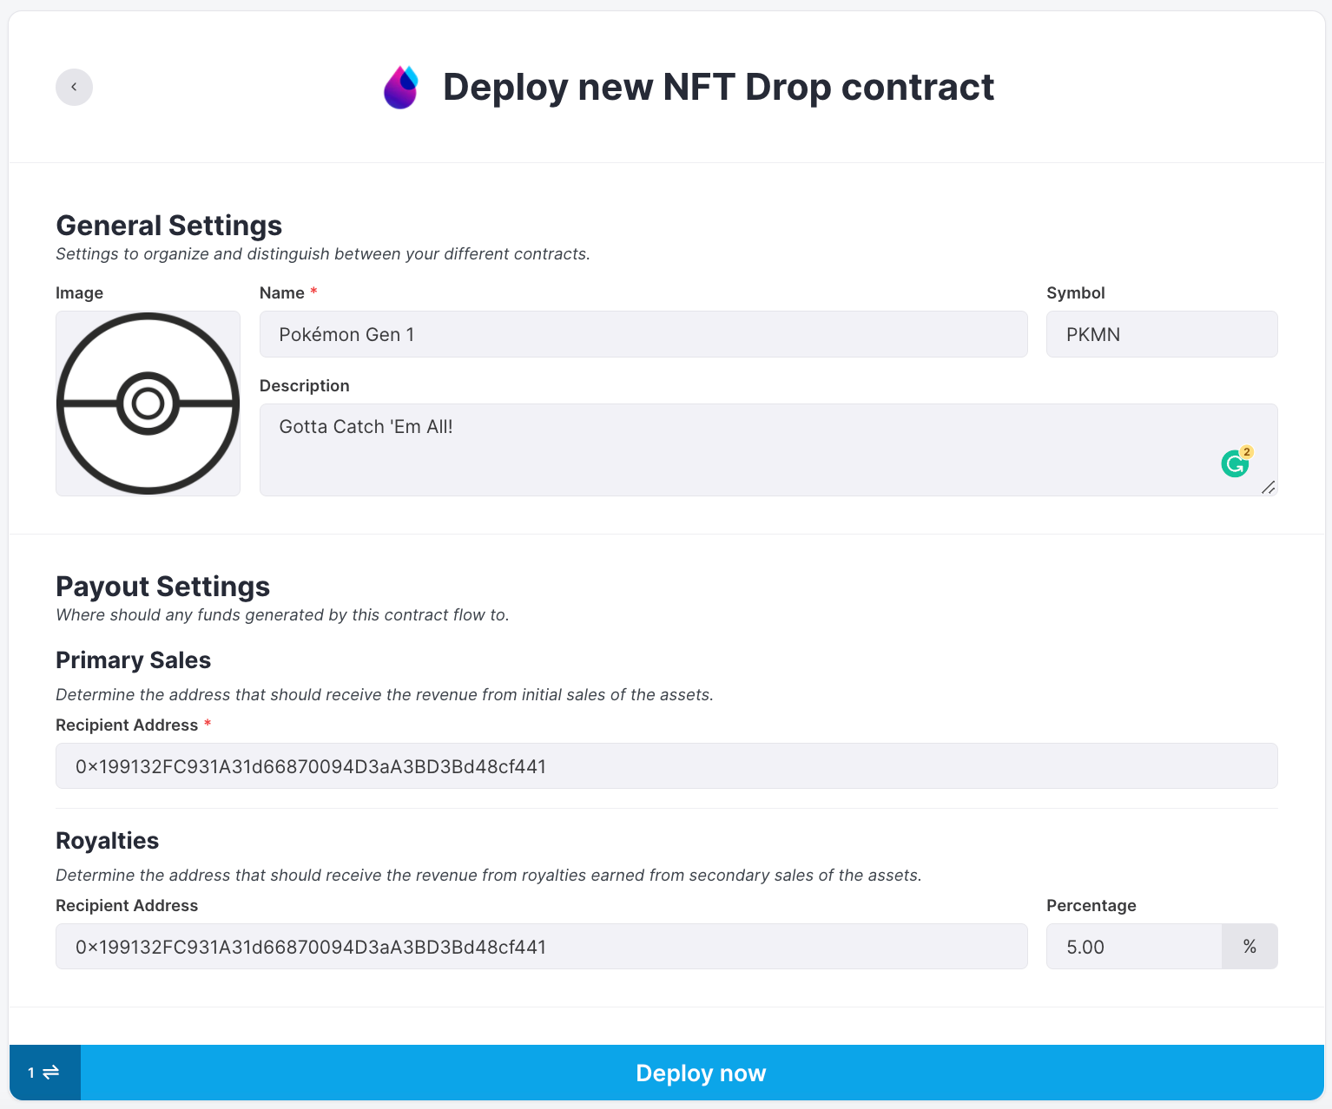
Task: Click the percent sign on the Percentage field
Action: [x=1250, y=946]
